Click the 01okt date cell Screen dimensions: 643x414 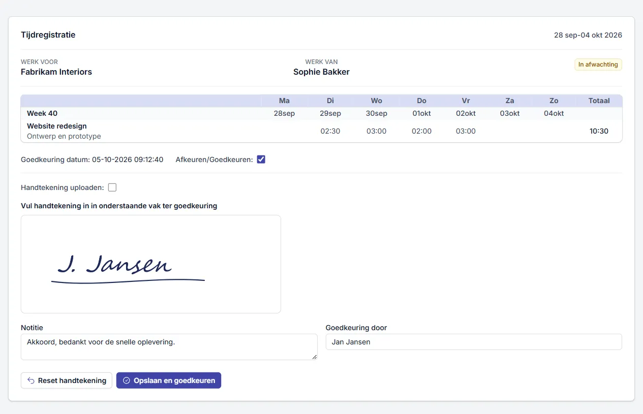coord(422,113)
